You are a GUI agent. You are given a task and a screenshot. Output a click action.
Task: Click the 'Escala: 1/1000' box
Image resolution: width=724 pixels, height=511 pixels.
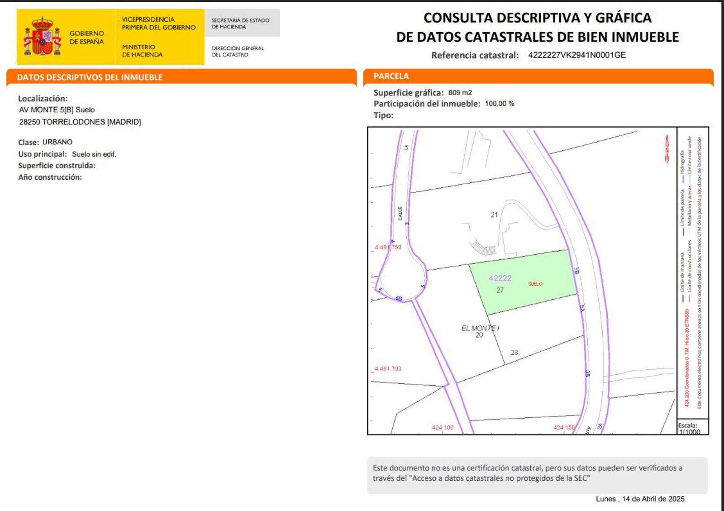(692, 427)
